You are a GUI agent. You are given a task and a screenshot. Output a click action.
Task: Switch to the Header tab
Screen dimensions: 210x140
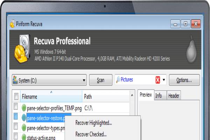click(174, 96)
